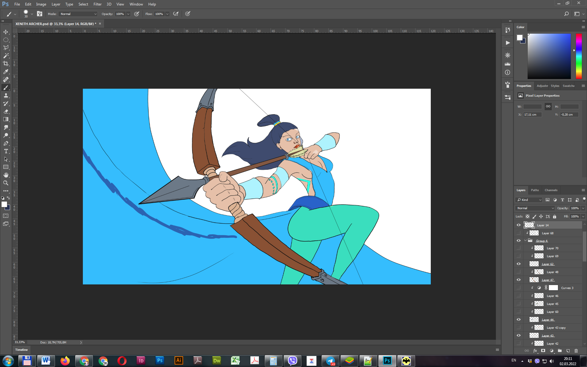Screen dimensions: 587x367
Task: Add layer style fx icon
Action: point(535,351)
